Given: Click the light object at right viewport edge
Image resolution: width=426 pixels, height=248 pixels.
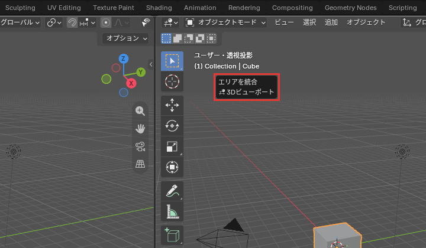Looking at the screenshot, I should click(x=402, y=151).
